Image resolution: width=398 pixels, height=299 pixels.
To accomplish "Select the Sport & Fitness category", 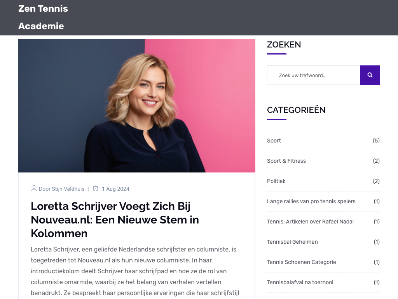I will point(286,161).
